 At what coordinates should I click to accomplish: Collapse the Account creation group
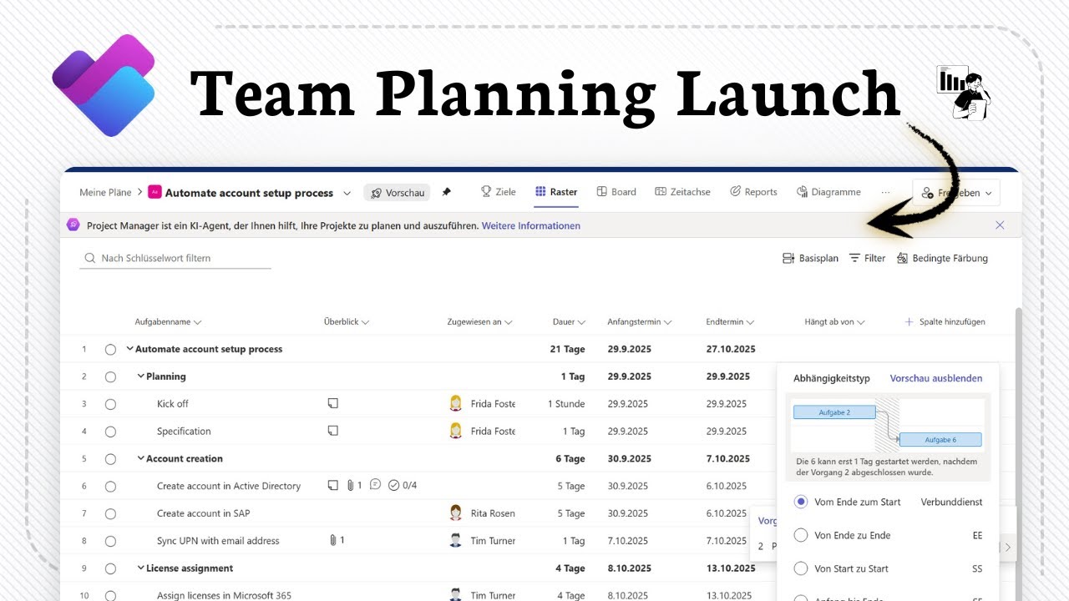coord(140,459)
